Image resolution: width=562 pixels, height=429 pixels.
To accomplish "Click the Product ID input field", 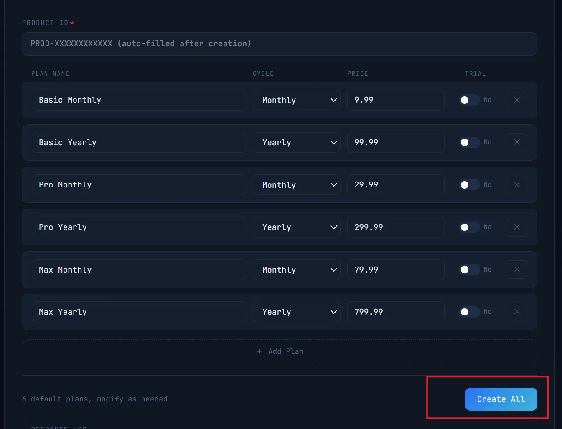I will click(279, 44).
